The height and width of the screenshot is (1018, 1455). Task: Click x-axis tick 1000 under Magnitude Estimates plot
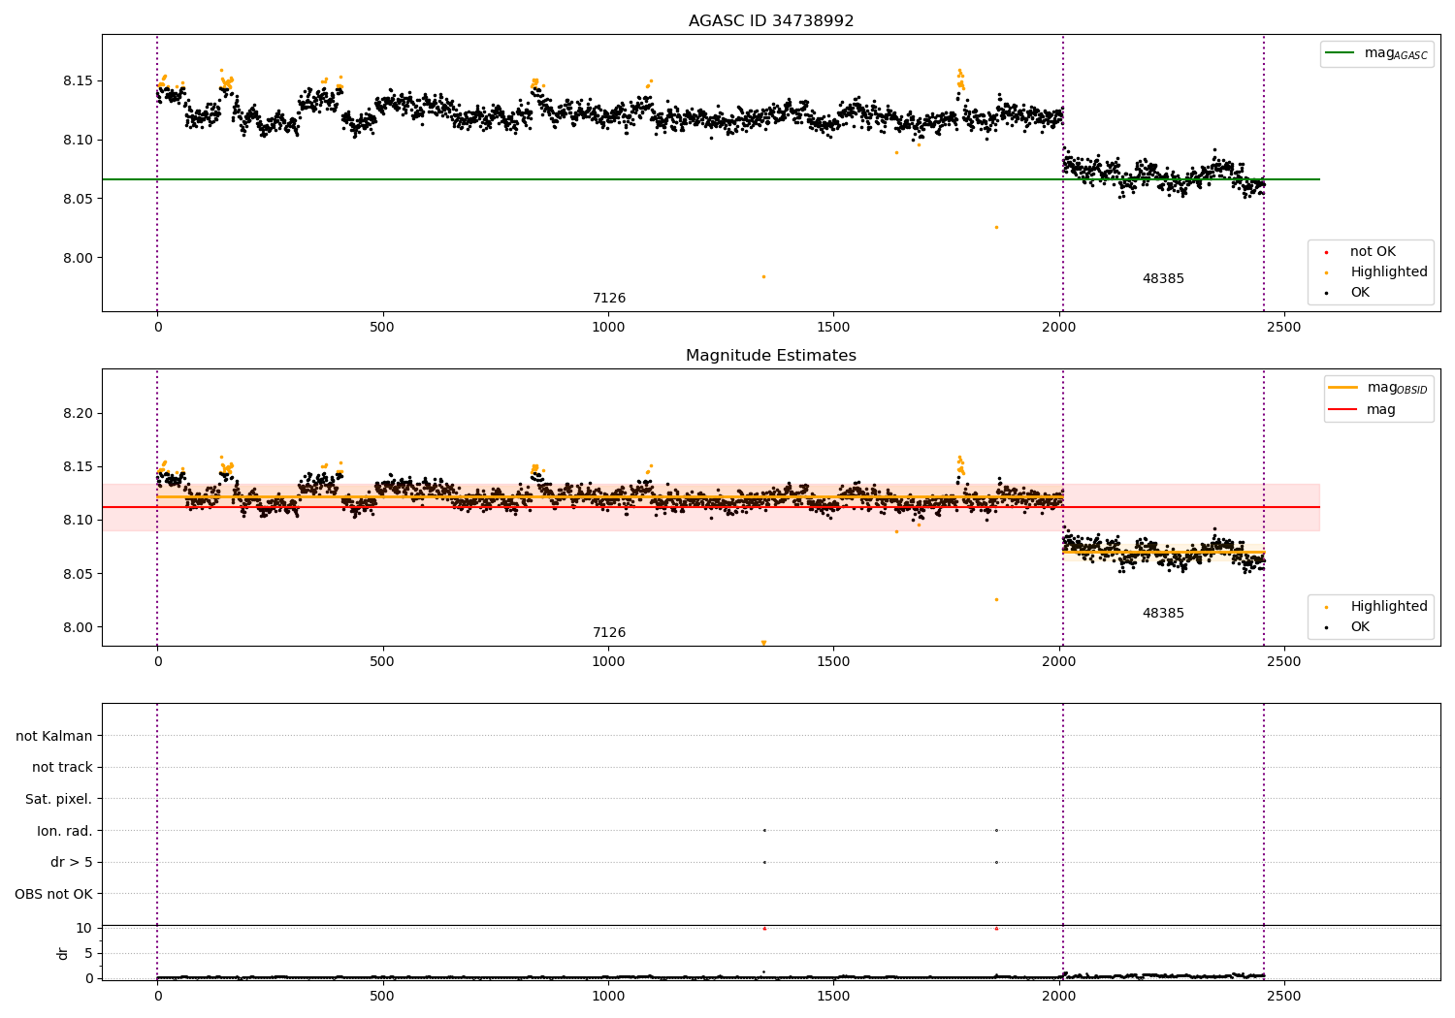click(608, 662)
